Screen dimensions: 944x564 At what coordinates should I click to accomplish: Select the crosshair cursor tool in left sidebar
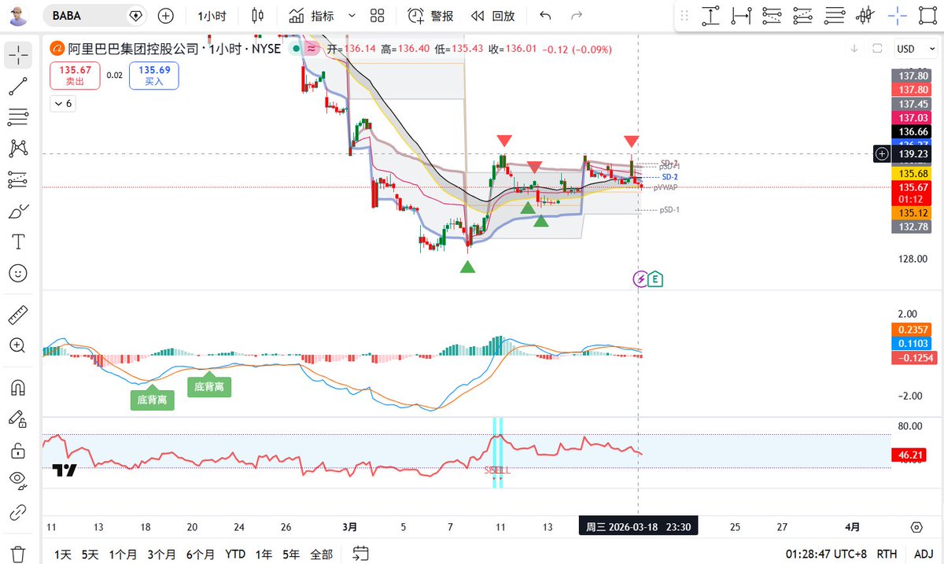click(x=18, y=54)
